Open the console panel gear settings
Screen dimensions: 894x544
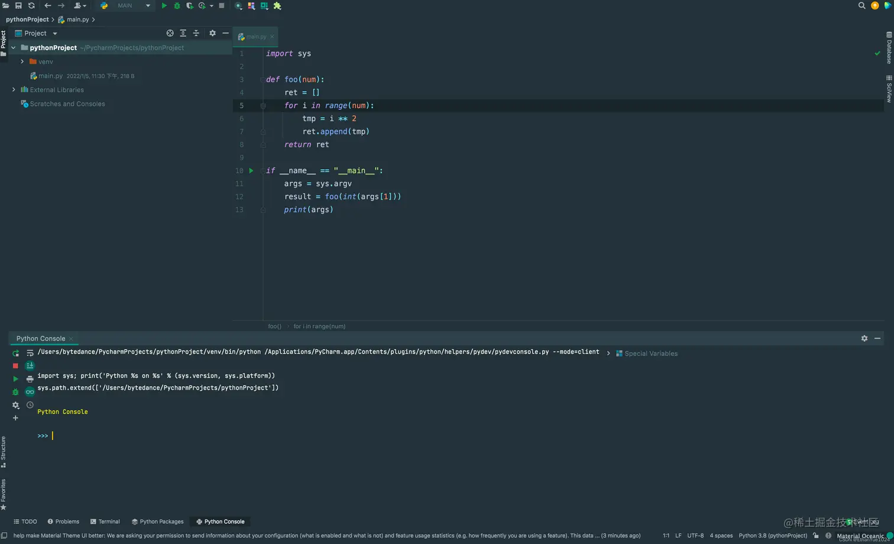(864, 338)
